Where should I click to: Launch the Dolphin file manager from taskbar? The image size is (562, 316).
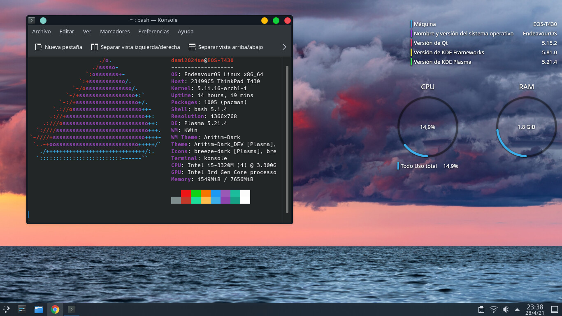click(39, 309)
